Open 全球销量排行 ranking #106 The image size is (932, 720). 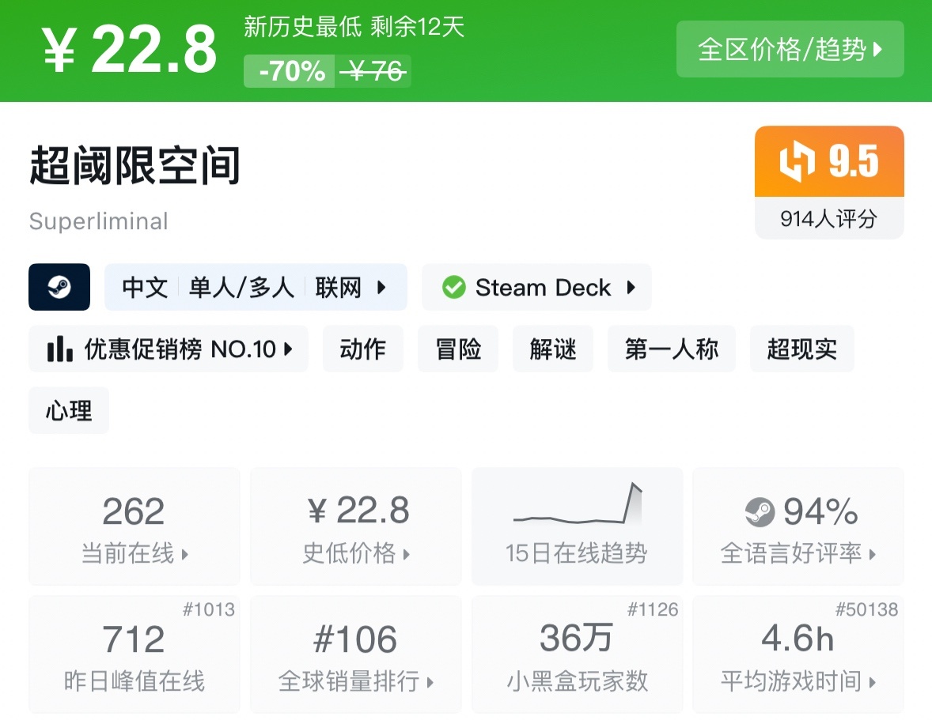356,654
